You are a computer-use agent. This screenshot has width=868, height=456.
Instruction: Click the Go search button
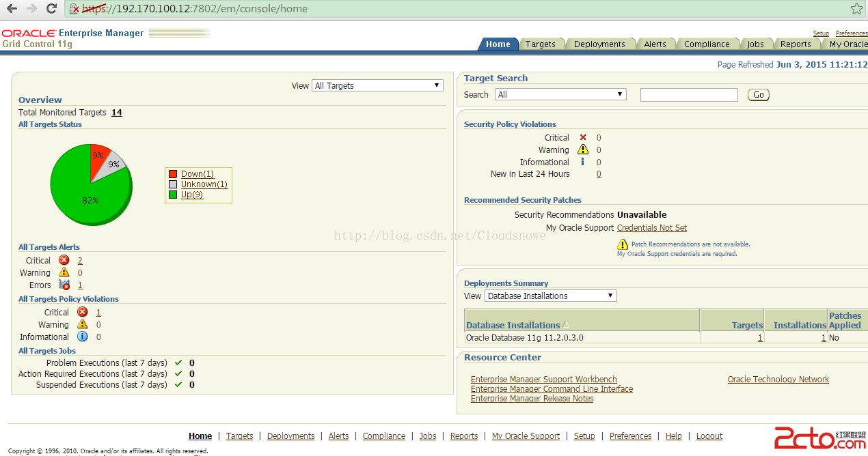[x=759, y=95]
